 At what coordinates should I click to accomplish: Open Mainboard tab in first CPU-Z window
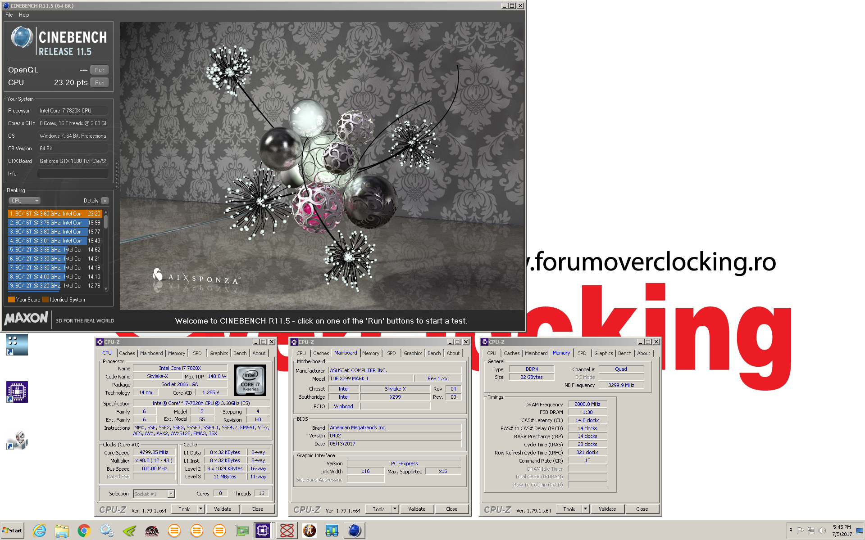pos(151,353)
